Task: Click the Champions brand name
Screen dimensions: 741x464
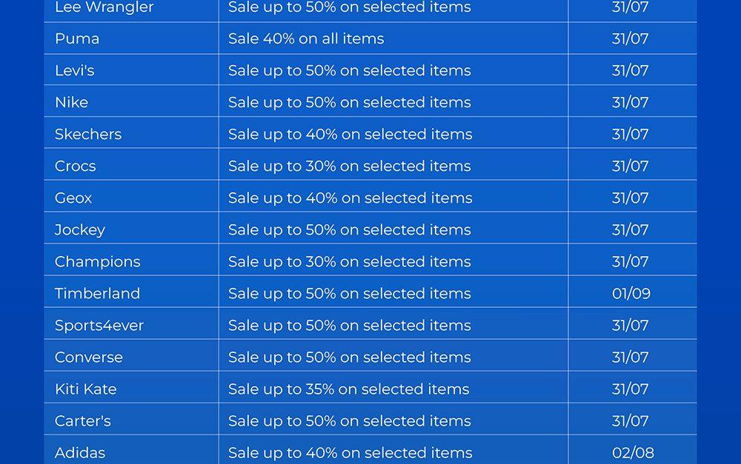Action: pyautogui.click(x=97, y=261)
